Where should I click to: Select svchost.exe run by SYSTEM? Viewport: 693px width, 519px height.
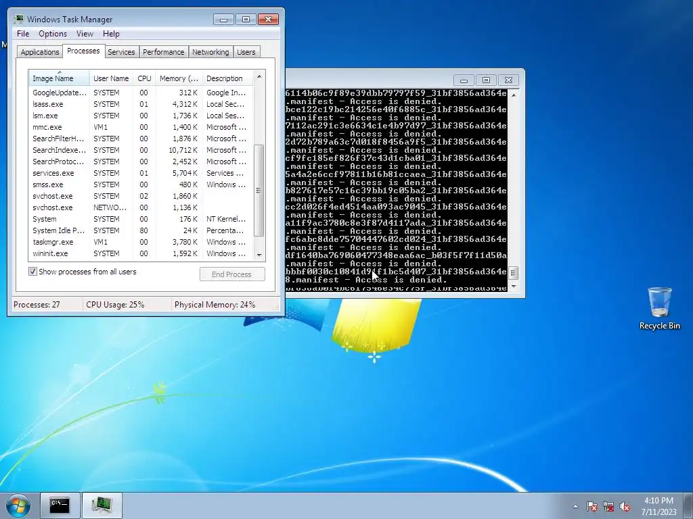[141, 196]
